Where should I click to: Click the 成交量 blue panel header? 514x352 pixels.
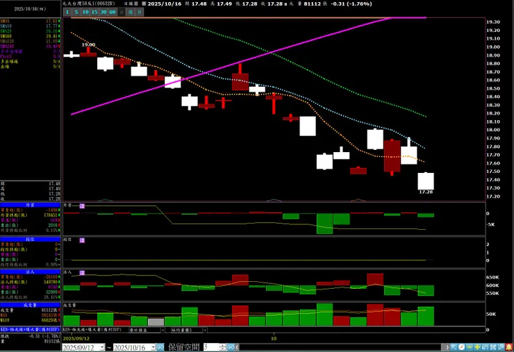[30, 305]
